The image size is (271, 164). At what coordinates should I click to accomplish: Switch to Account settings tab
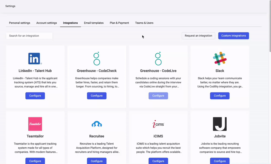click(47, 23)
